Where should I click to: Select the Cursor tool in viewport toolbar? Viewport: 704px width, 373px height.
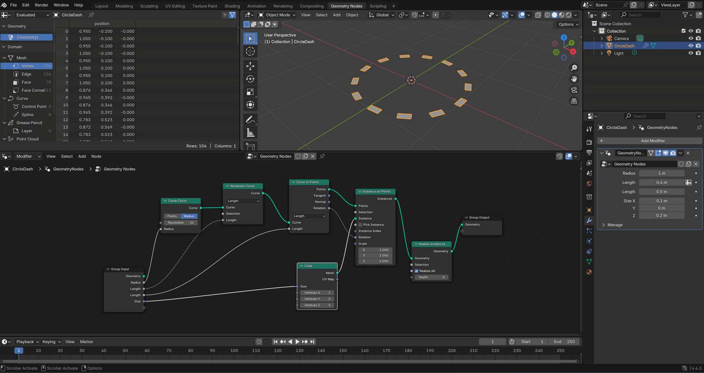(250, 51)
